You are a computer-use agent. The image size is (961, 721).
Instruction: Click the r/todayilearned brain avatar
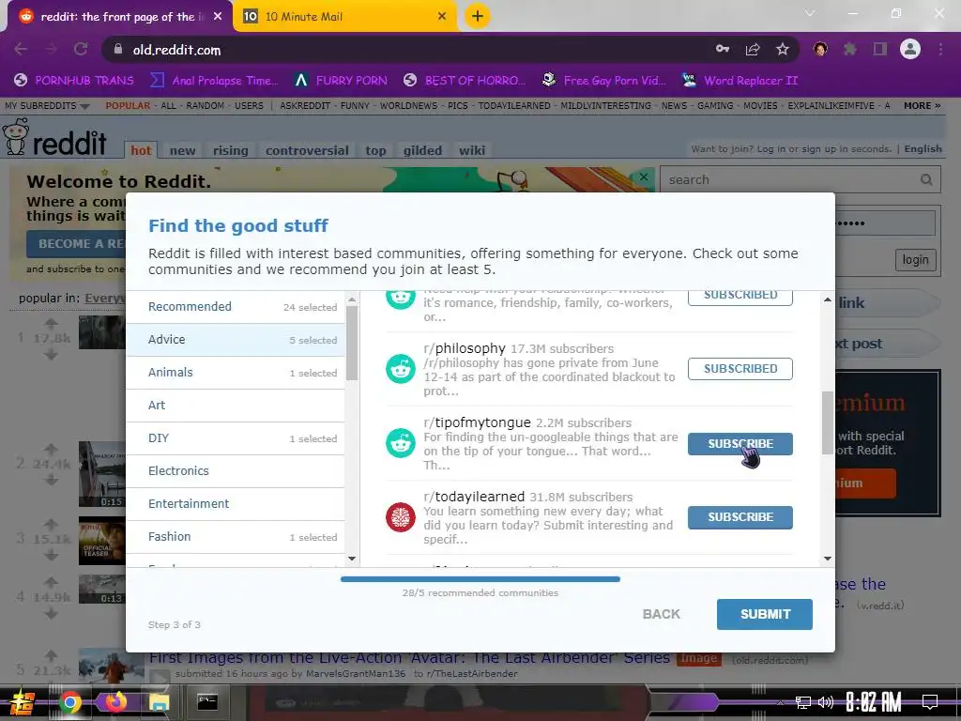click(400, 517)
